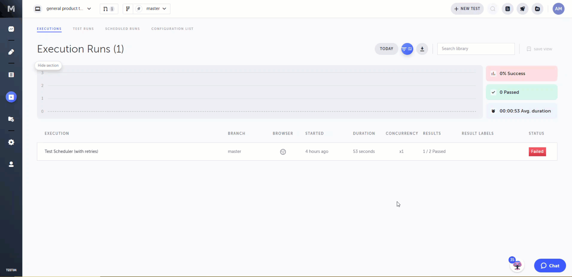The height and width of the screenshot is (277, 572).
Task: Click the Chrome browser icon in the row
Action: tap(283, 152)
